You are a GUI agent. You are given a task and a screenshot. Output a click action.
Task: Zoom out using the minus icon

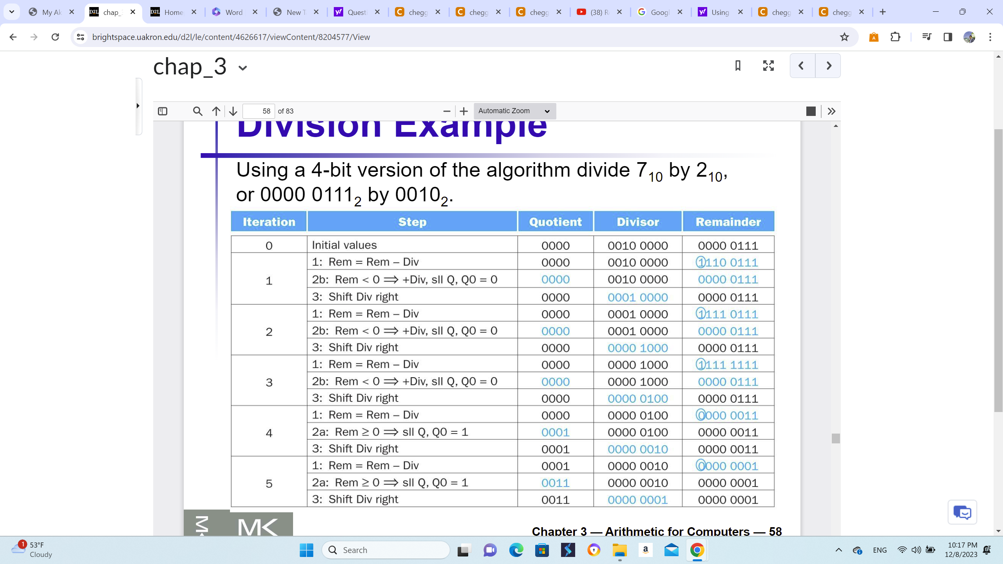click(x=447, y=111)
